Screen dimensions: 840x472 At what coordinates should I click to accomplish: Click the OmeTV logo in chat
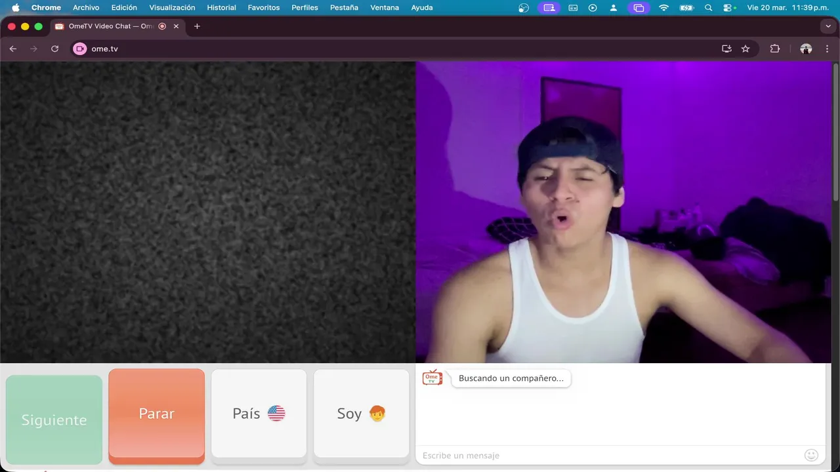(432, 378)
